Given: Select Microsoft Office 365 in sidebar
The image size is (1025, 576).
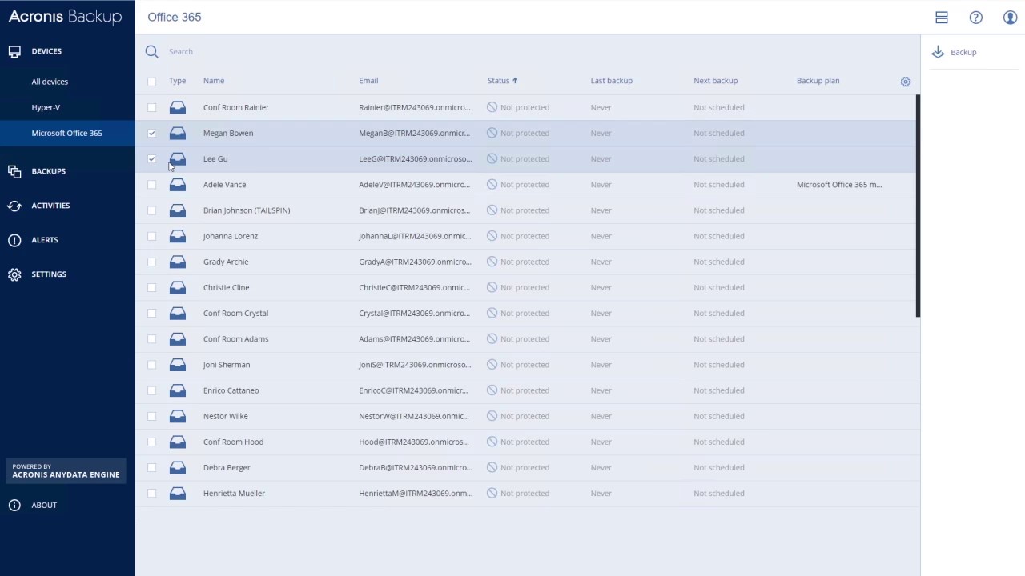Looking at the screenshot, I should pyautogui.click(x=67, y=133).
